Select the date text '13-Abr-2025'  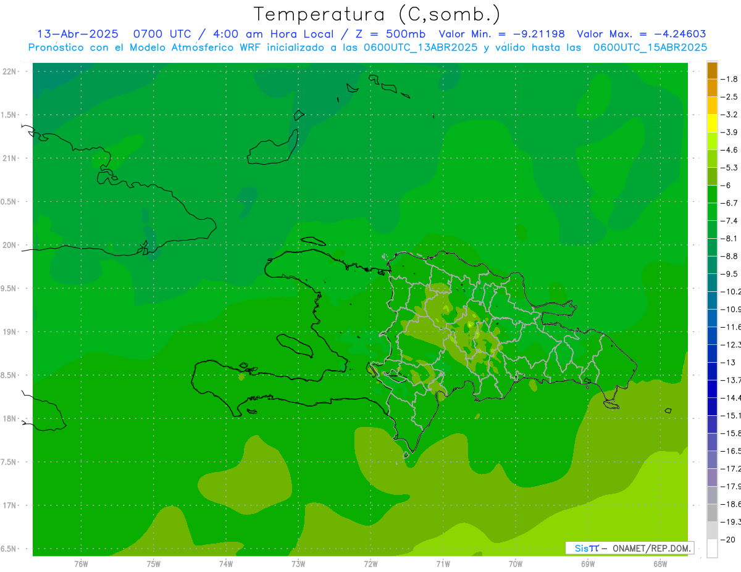pos(78,34)
